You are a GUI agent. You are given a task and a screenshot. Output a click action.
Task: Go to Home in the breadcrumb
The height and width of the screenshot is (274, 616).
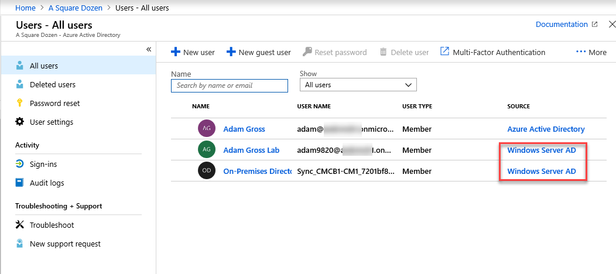25,8
